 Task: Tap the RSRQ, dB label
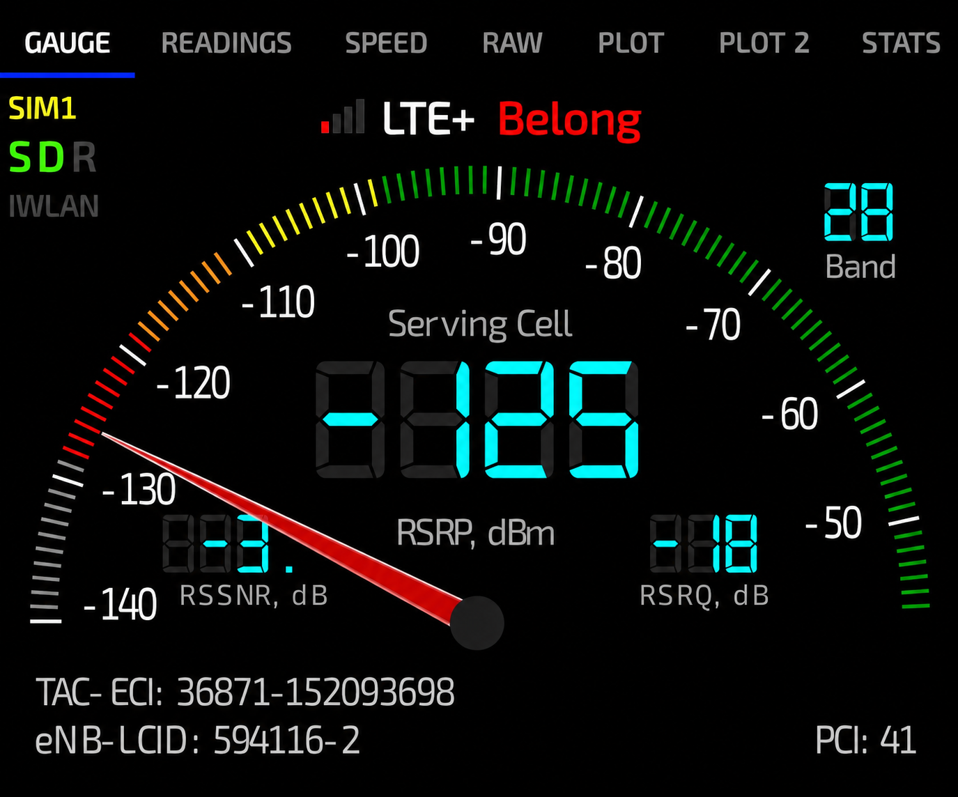click(x=704, y=596)
